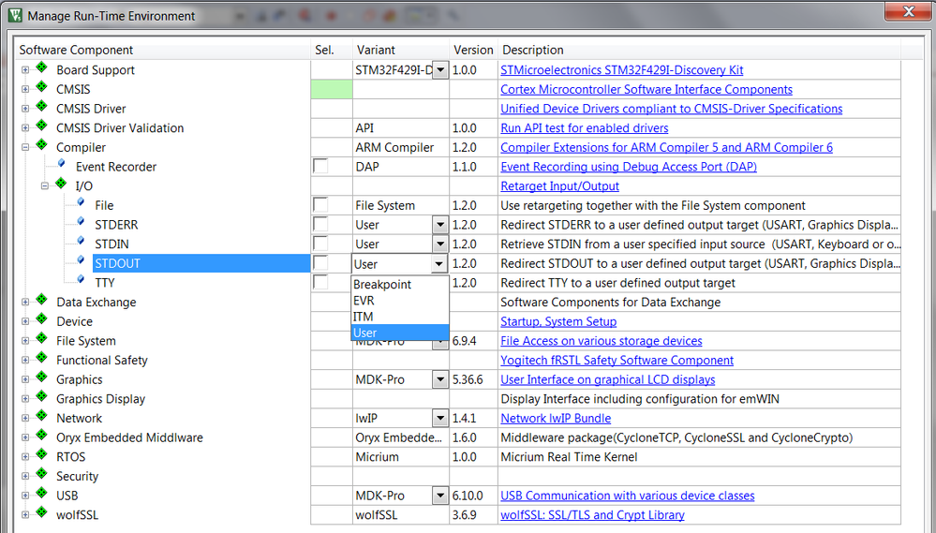Select the STDOUT tree row
This screenshot has width=936, height=533.
[201, 263]
